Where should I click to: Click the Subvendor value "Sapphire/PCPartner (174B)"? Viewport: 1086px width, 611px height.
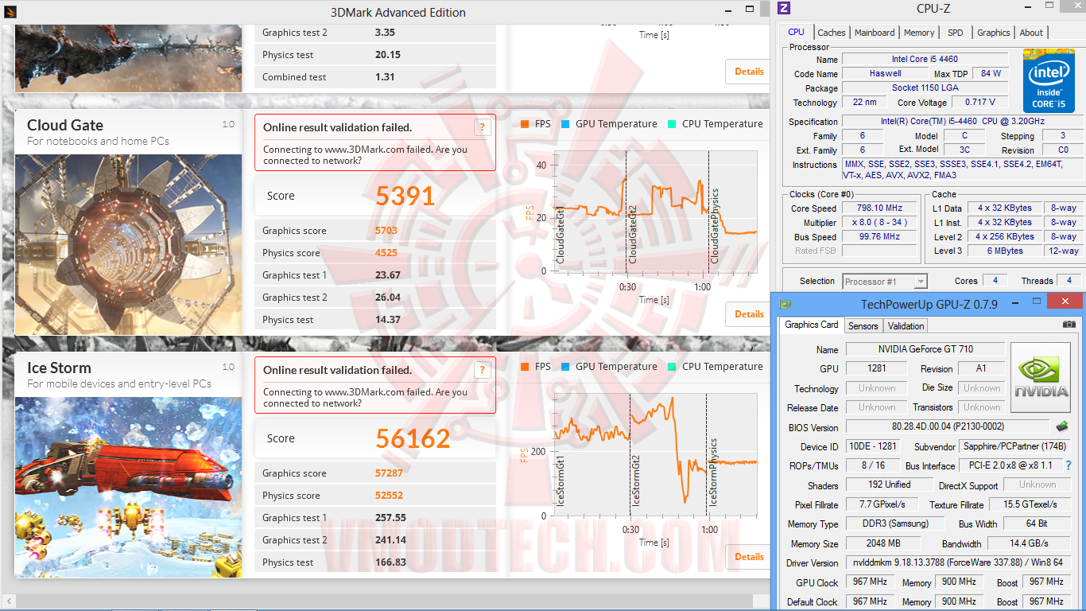click(1014, 446)
